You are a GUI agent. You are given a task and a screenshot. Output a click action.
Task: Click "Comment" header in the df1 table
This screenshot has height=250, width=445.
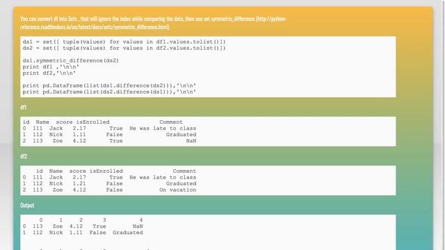171,122
